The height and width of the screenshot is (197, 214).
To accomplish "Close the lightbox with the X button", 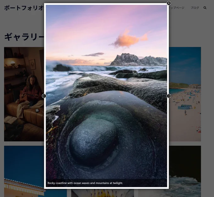I will click(169, 3).
